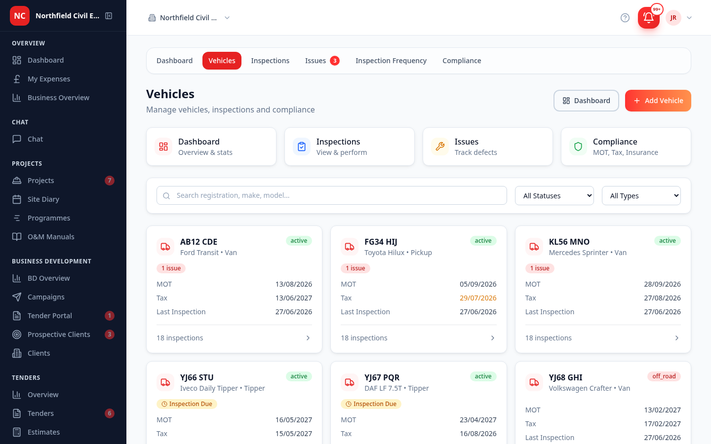Open Tenders Overview in sidebar
Image resolution: width=711 pixels, height=444 pixels.
click(63, 395)
